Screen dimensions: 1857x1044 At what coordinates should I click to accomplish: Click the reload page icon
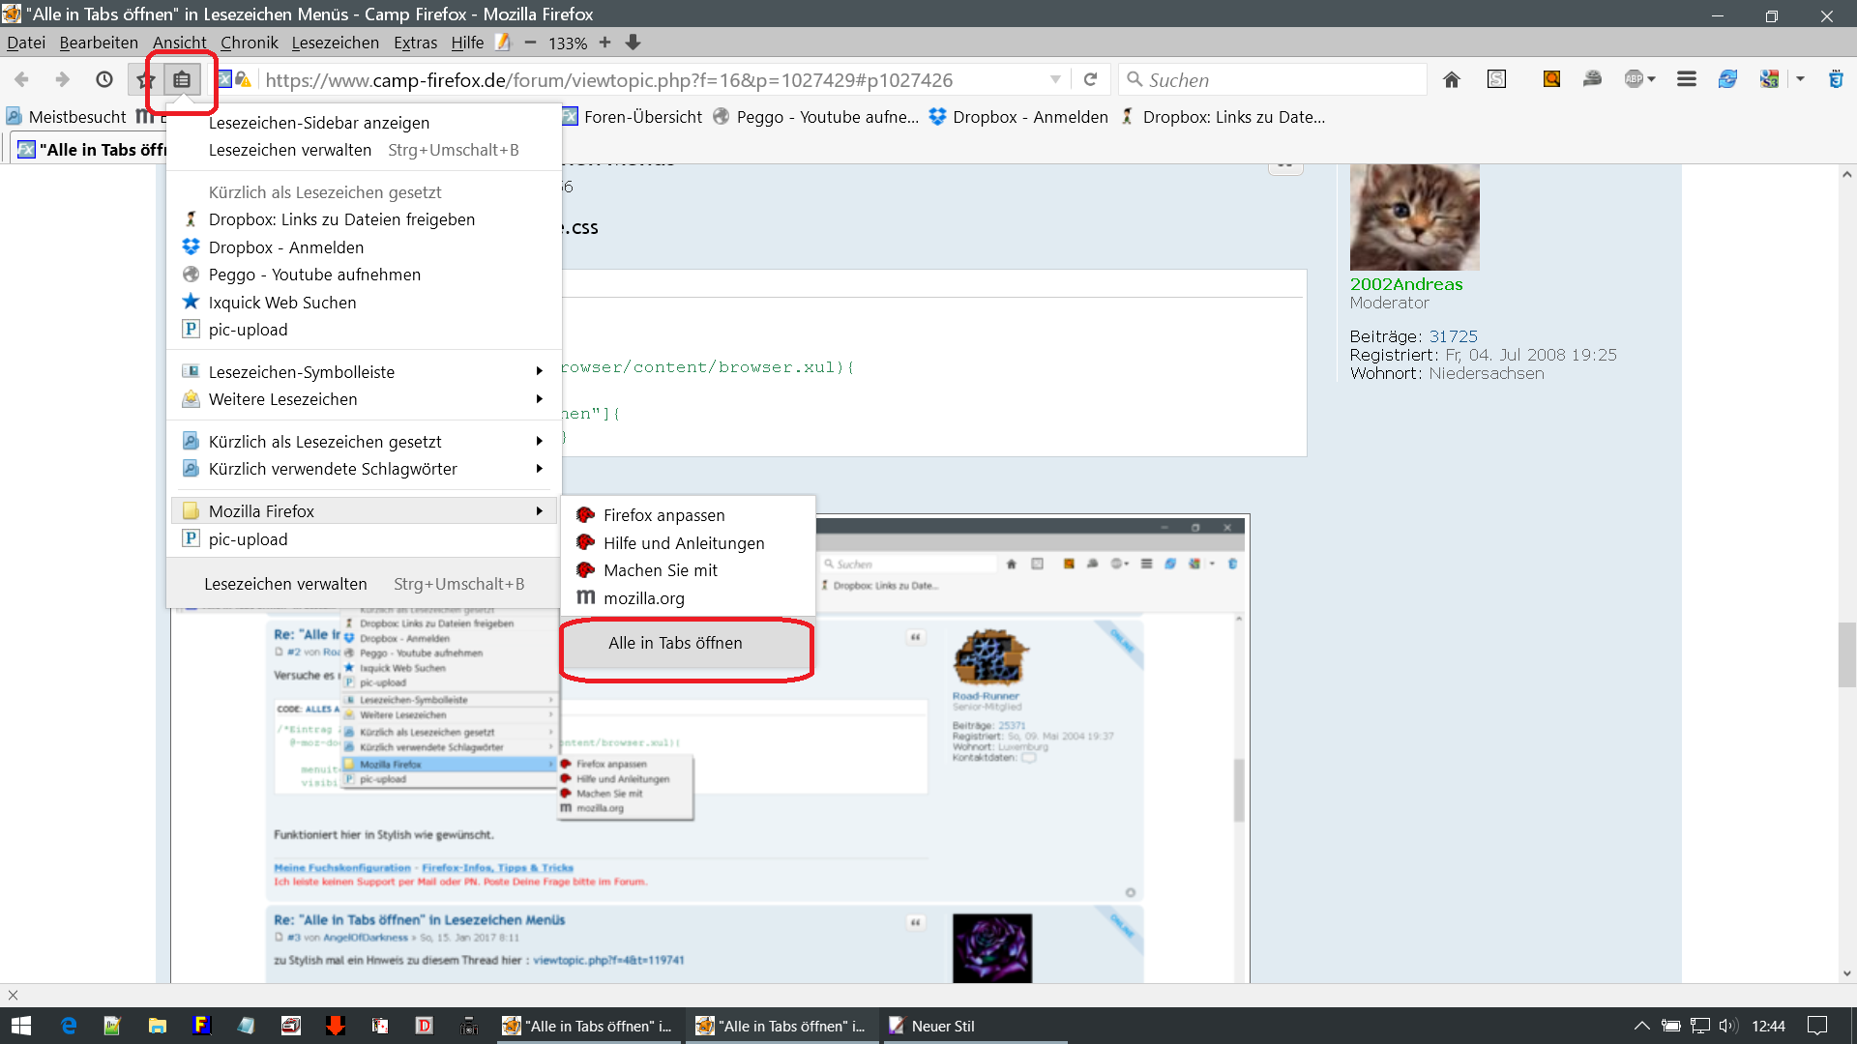pos(1090,80)
